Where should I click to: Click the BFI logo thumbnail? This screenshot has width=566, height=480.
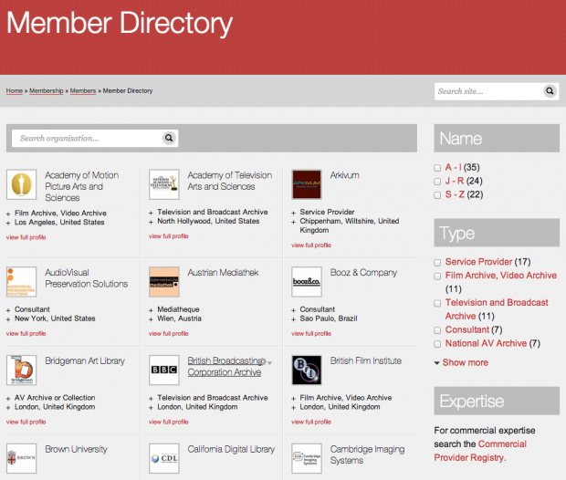(307, 370)
